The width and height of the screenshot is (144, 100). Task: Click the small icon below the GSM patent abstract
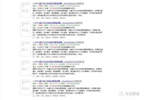pos(34,37)
